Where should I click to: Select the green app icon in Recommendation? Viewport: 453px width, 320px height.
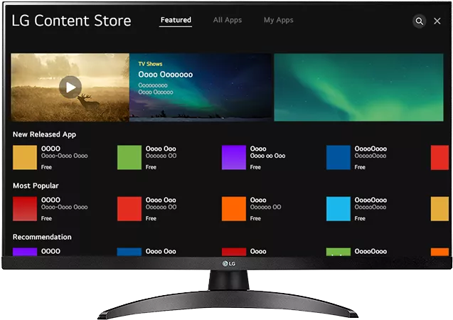[x=339, y=252]
